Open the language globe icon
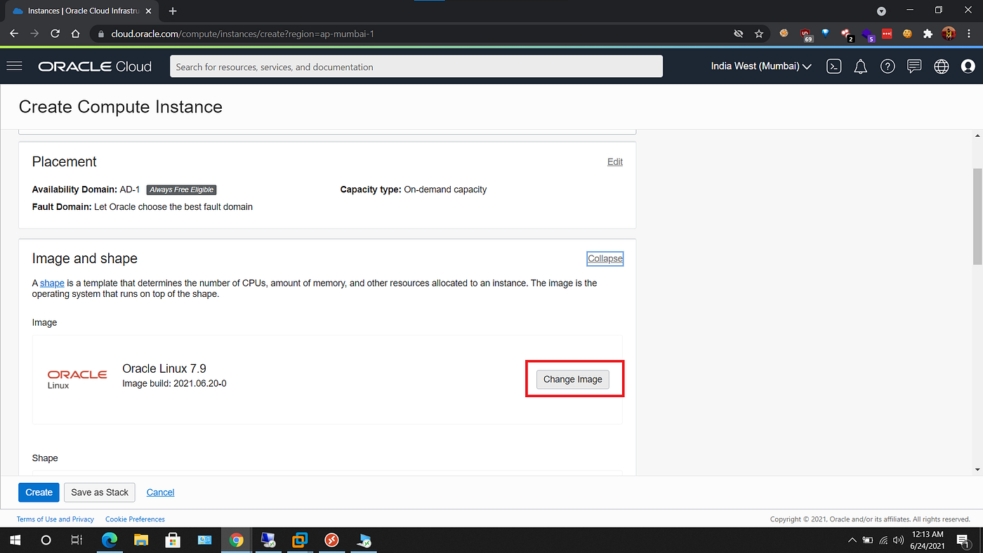This screenshot has width=983, height=553. (x=942, y=67)
